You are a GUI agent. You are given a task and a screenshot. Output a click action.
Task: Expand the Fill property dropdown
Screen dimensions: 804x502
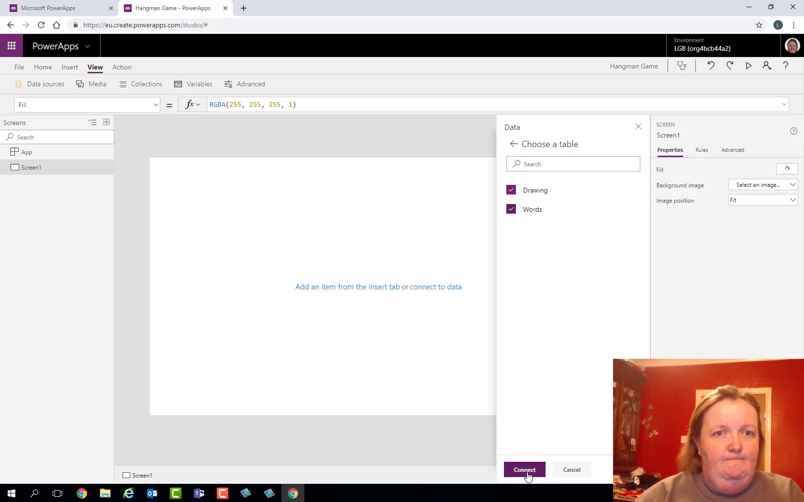(x=156, y=105)
